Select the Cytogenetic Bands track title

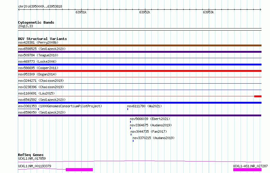[x=36, y=22]
